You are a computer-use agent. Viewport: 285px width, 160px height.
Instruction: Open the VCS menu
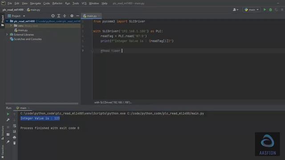tap(84, 3)
